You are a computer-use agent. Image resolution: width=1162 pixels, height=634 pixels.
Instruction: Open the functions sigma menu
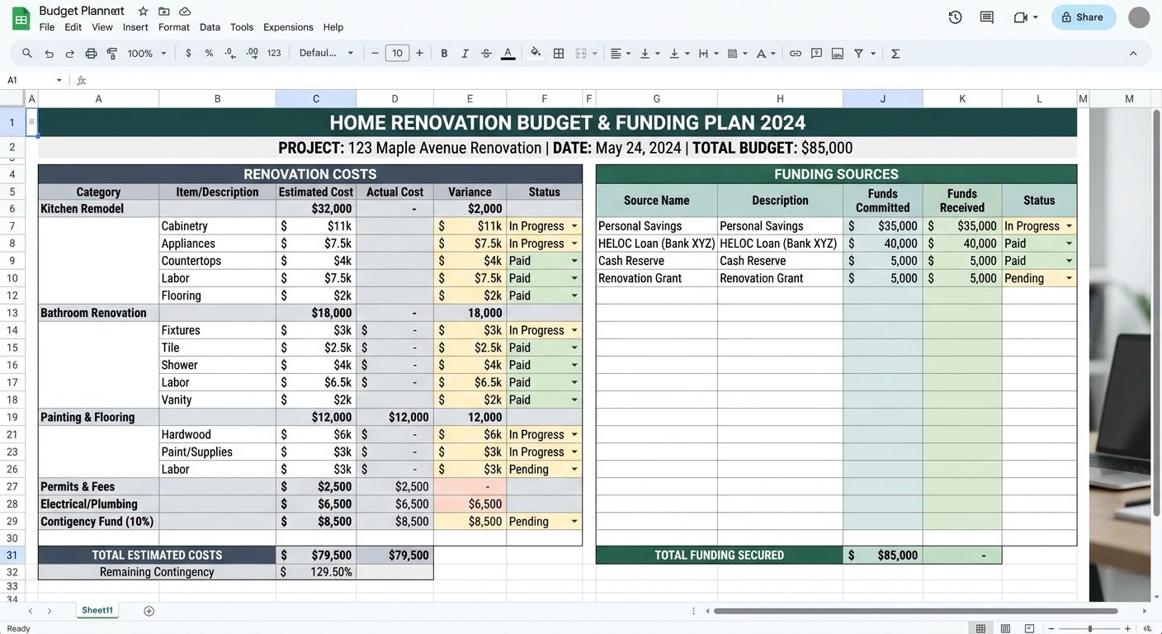895,53
